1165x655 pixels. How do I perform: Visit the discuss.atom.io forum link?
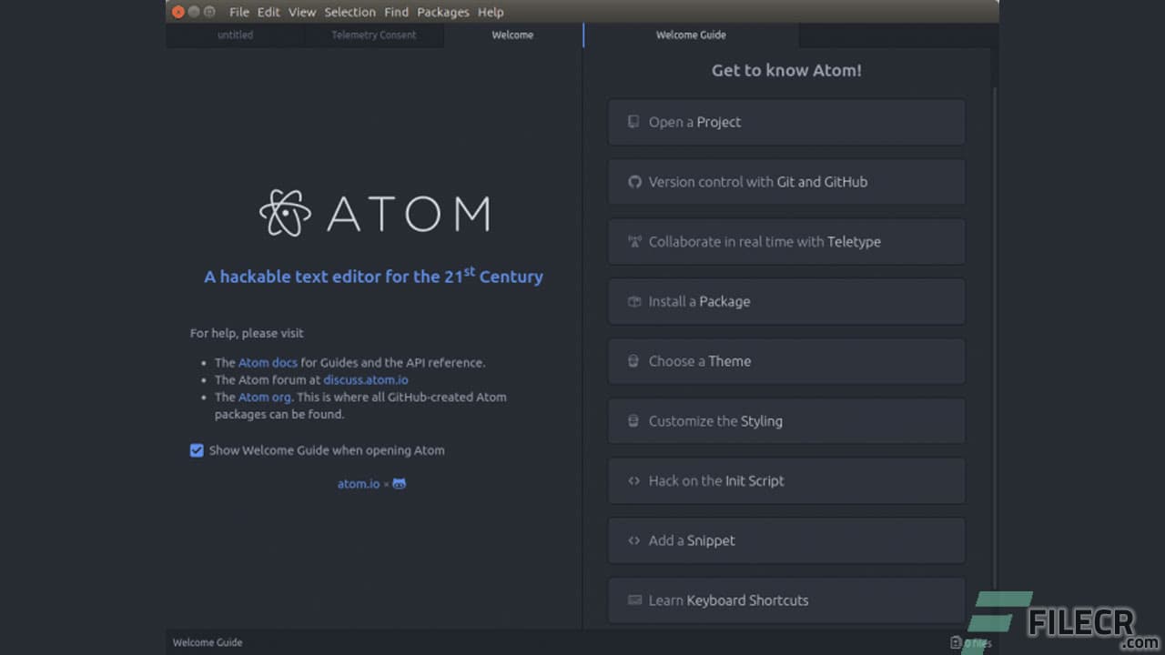[366, 379]
